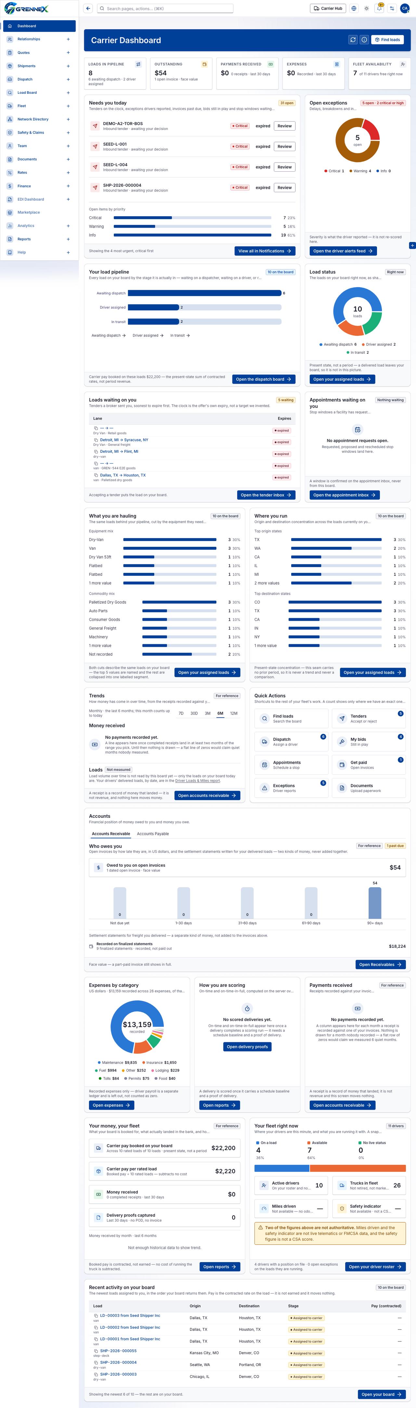Refresh the Carrier Dashboard

point(353,40)
